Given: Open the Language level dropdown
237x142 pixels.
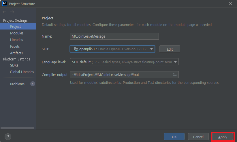Looking at the screenshot, I should pyautogui.click(x=124, y=62).
